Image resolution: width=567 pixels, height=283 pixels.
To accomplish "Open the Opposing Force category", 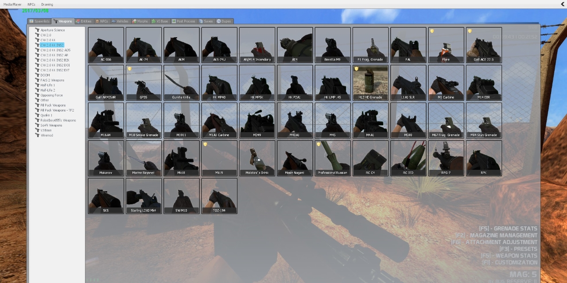I will point(52,95).
